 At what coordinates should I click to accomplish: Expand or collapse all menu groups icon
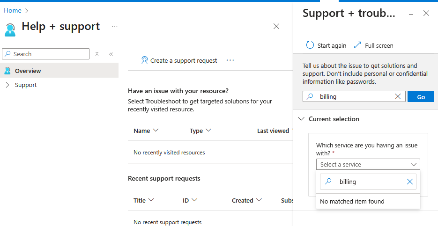click(x=97, y=54)
